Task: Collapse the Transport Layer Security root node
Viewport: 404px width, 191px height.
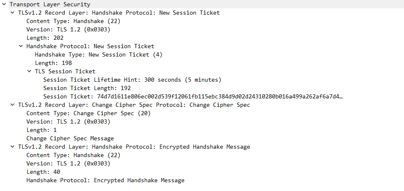Action: [4, 4]
